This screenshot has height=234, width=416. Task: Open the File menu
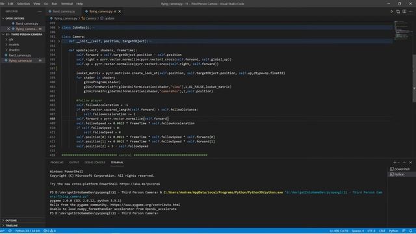pos(3,4)
